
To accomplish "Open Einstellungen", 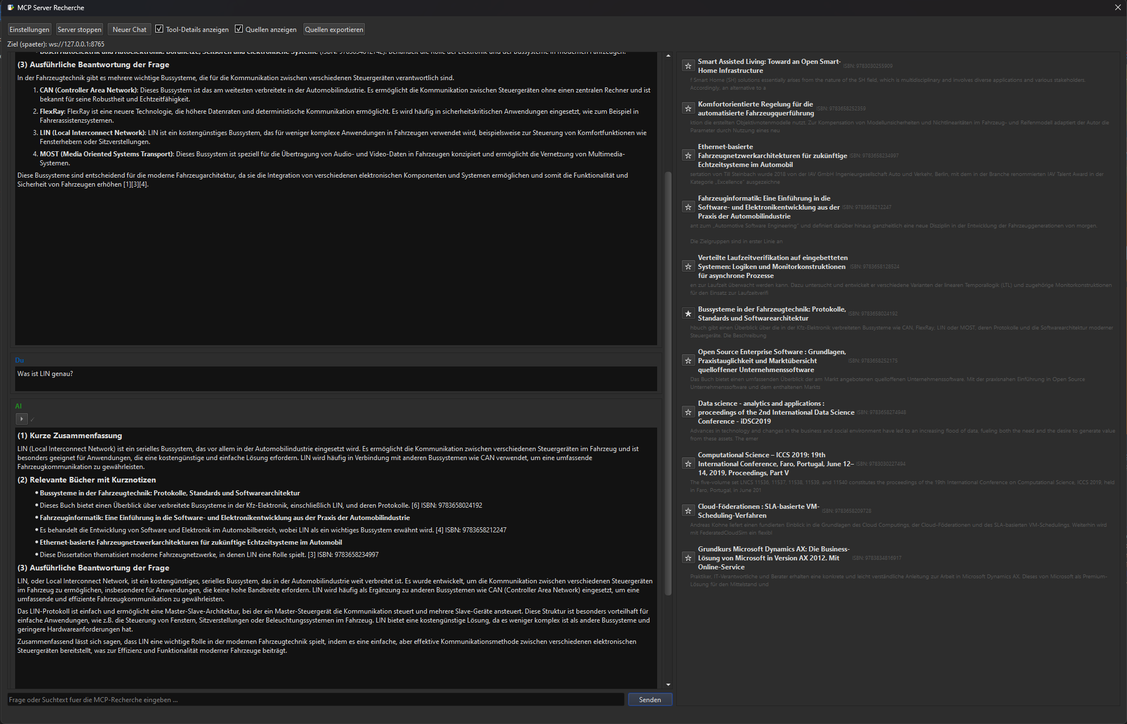I will 30,30.
